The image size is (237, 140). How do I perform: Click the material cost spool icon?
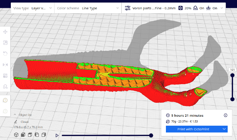168,121
